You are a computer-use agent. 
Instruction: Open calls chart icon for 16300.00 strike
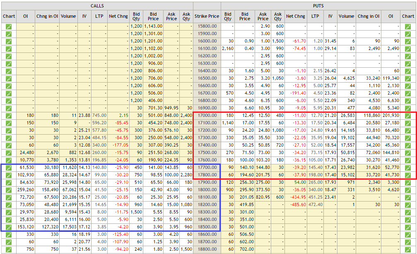pos(9,64)
